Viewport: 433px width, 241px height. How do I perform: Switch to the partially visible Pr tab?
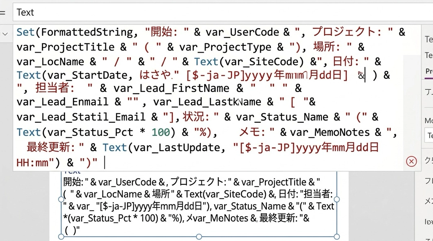click(x=429, y=71)
